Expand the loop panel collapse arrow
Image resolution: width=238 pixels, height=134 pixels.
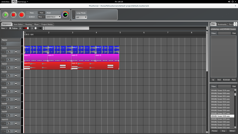[73, 15]
